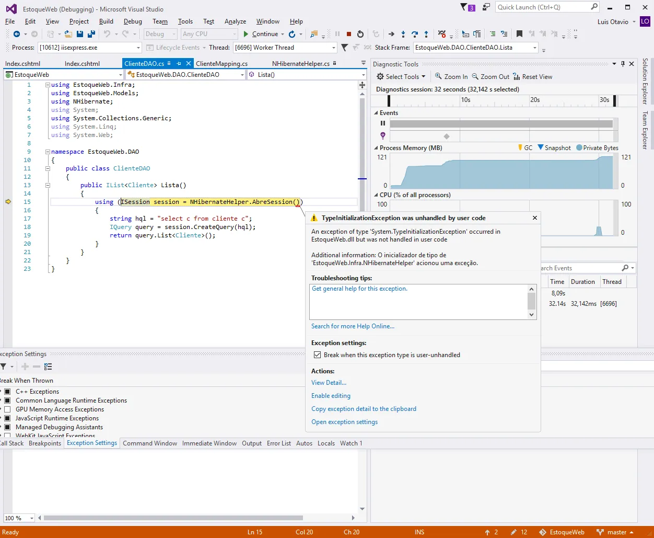Click the Step Into arrow icon

[403, 34]
